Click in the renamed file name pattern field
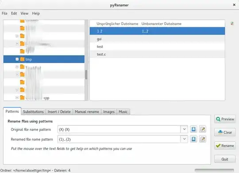This screenshot has height=173, width=239. [119, 139]
